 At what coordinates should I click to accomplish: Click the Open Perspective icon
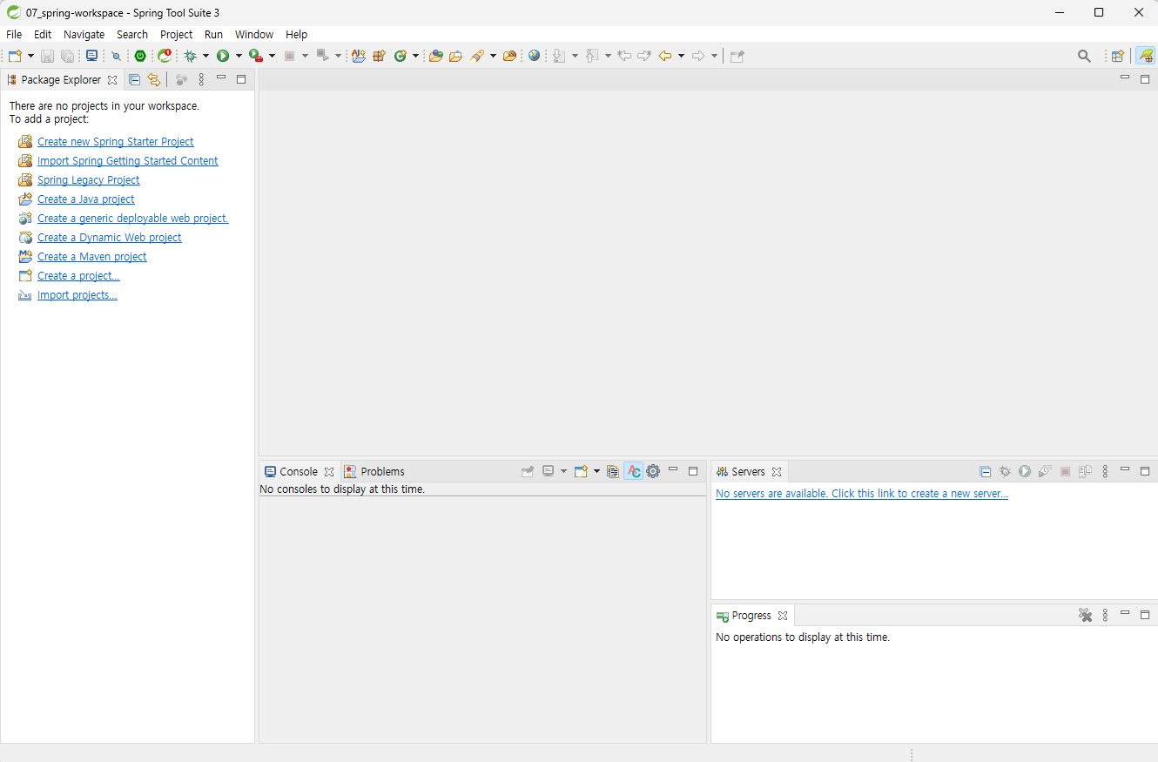(x=1118, y=56)
